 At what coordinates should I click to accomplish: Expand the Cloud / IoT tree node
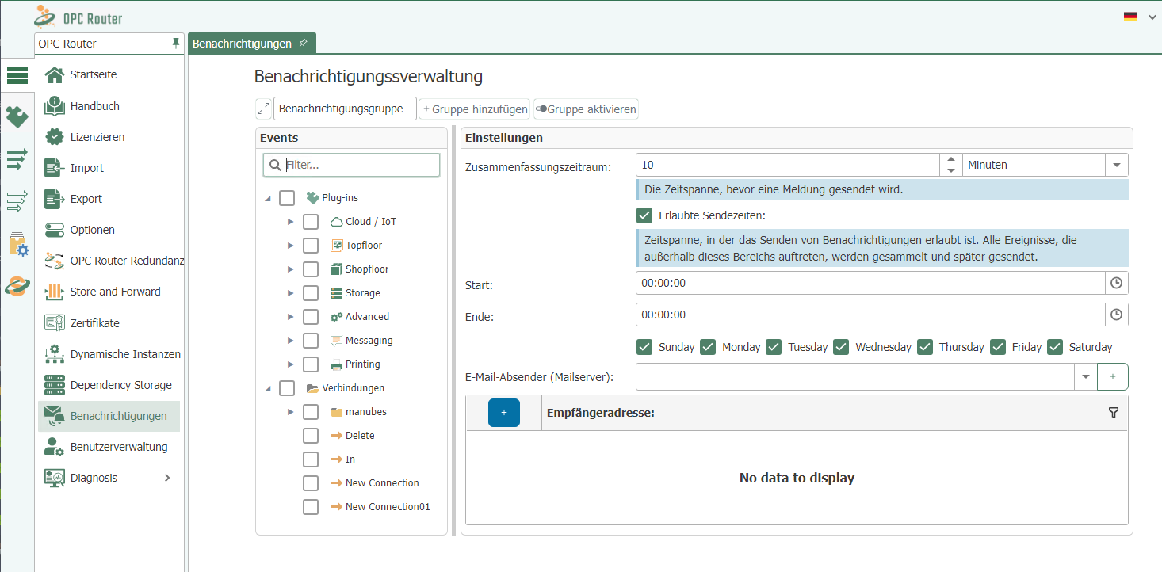pyautogui.click(x=291, y=222)
